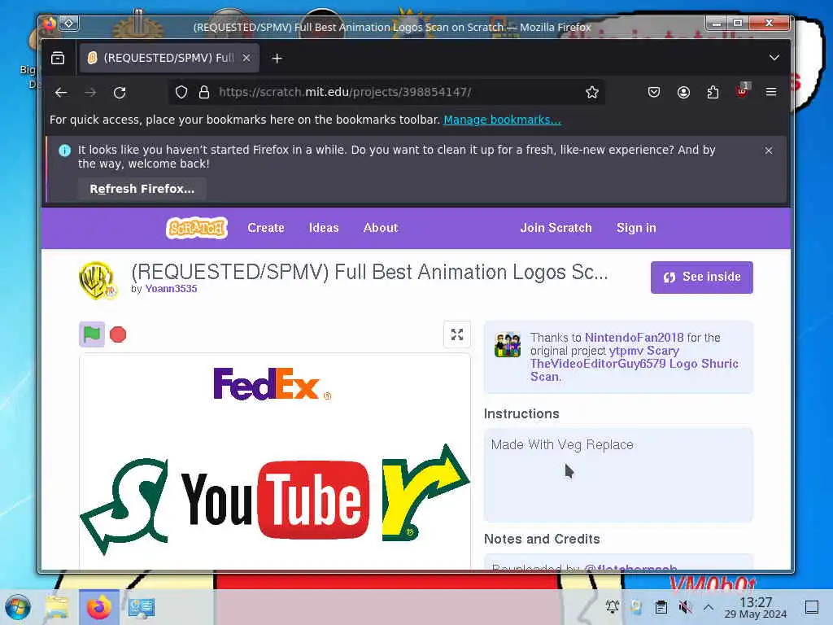This screenshot has height=625, width=833.
Task: Click the remix credit avatar thumbnail
Action: click(x=508, y=345)
